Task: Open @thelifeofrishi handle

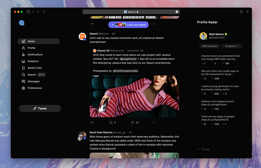Action: [x=217, y=38]
